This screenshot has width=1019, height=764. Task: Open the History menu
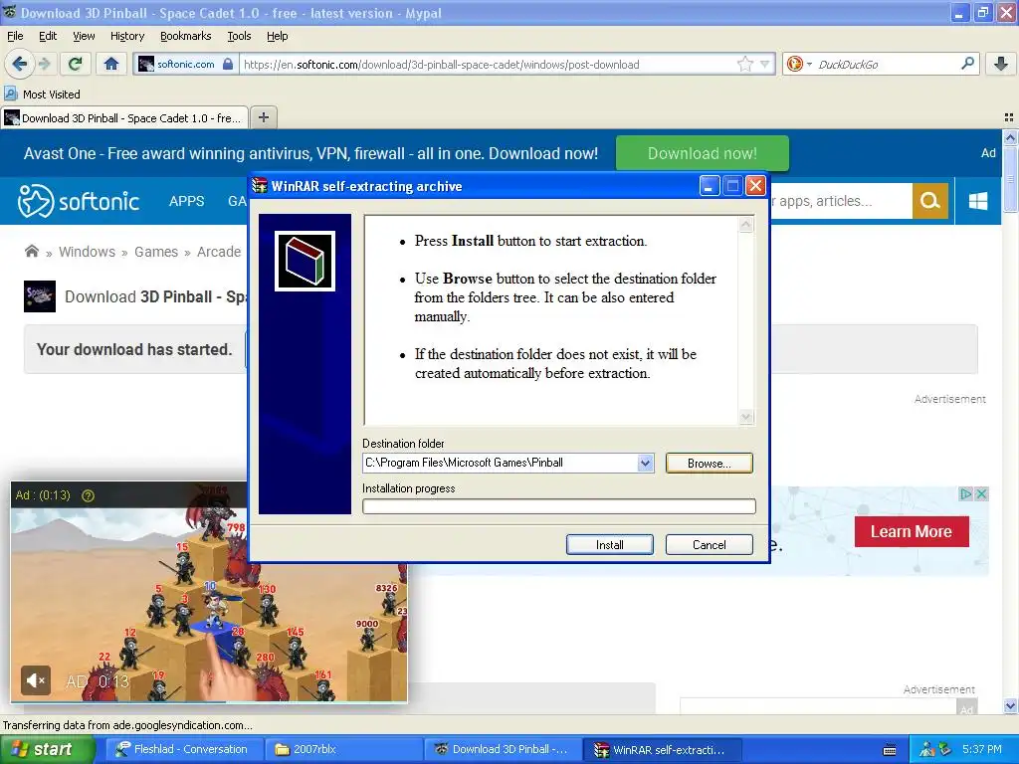tap(127, 37)
